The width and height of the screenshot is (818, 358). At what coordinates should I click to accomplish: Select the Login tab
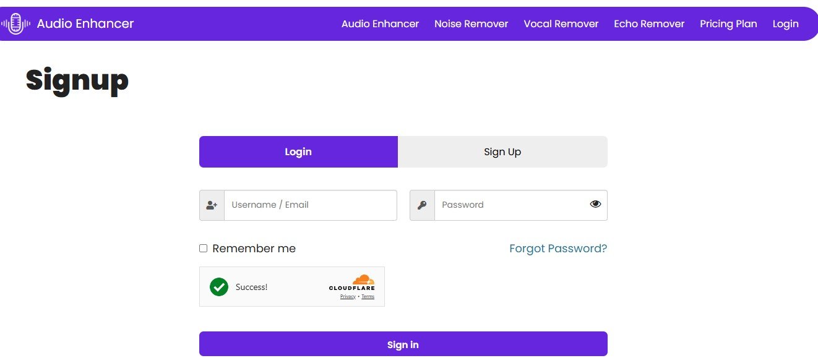pyautogui.click(x=298, y=152)
